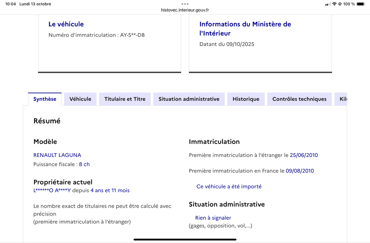Tap Ce véhicule a été importé notice

tap(229, 187)
